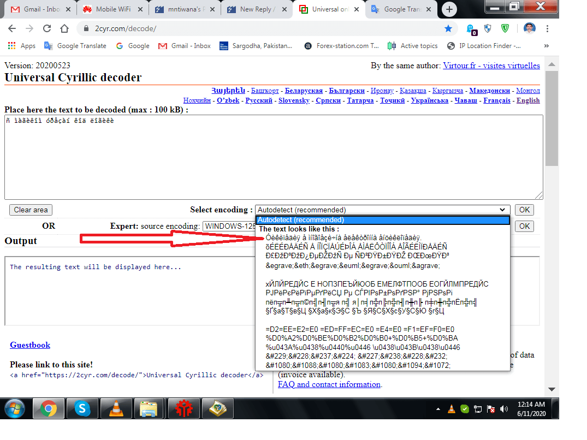Close the Gmail - Inbox tab
The height and width of the screenshot is (440, 587).
tap(68, 9)
